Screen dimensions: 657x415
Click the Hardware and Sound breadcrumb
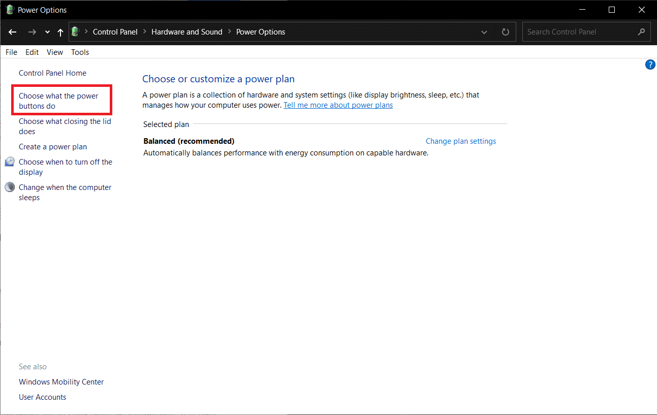tap(187, 31)
